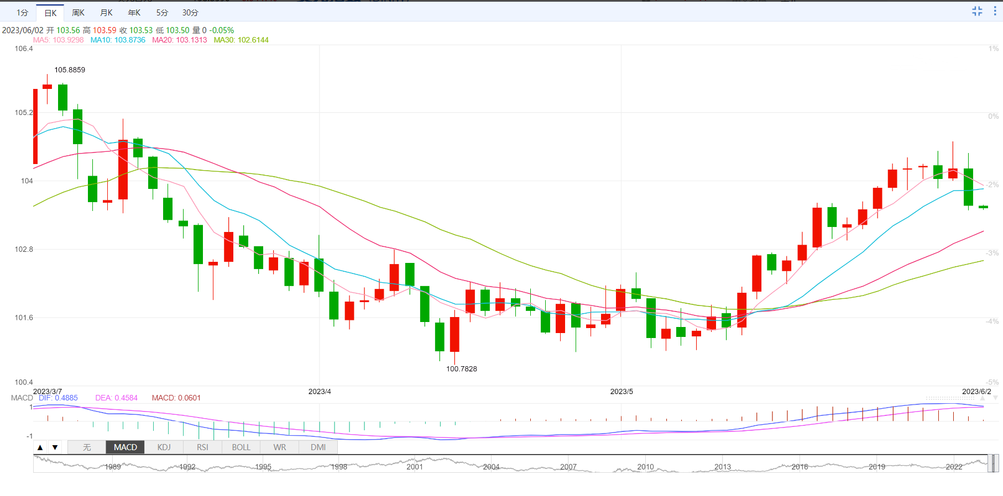This screenshot has width=1003, height=496.
Task: Show the BOLL indicator
Action: tap(241, 447)
